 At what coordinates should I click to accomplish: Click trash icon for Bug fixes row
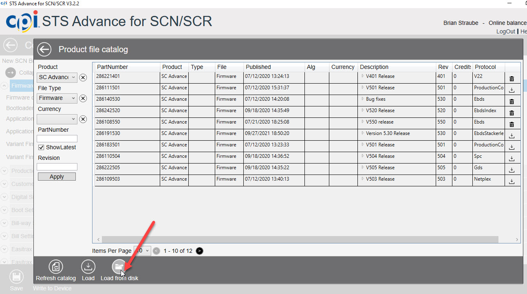512,102
